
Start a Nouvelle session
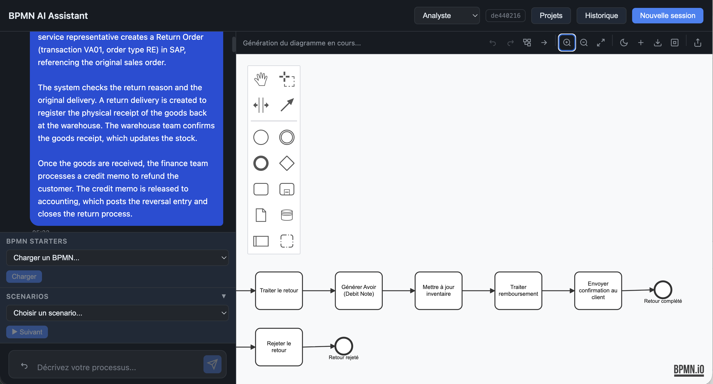tap(667, 16)
